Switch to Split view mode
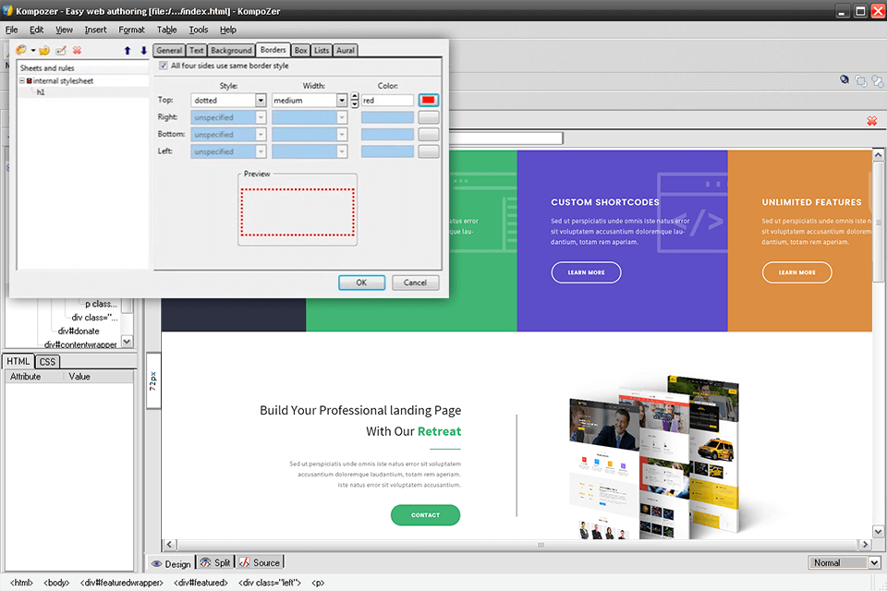Screen dimensions: 887x591 tap(214, 562)
